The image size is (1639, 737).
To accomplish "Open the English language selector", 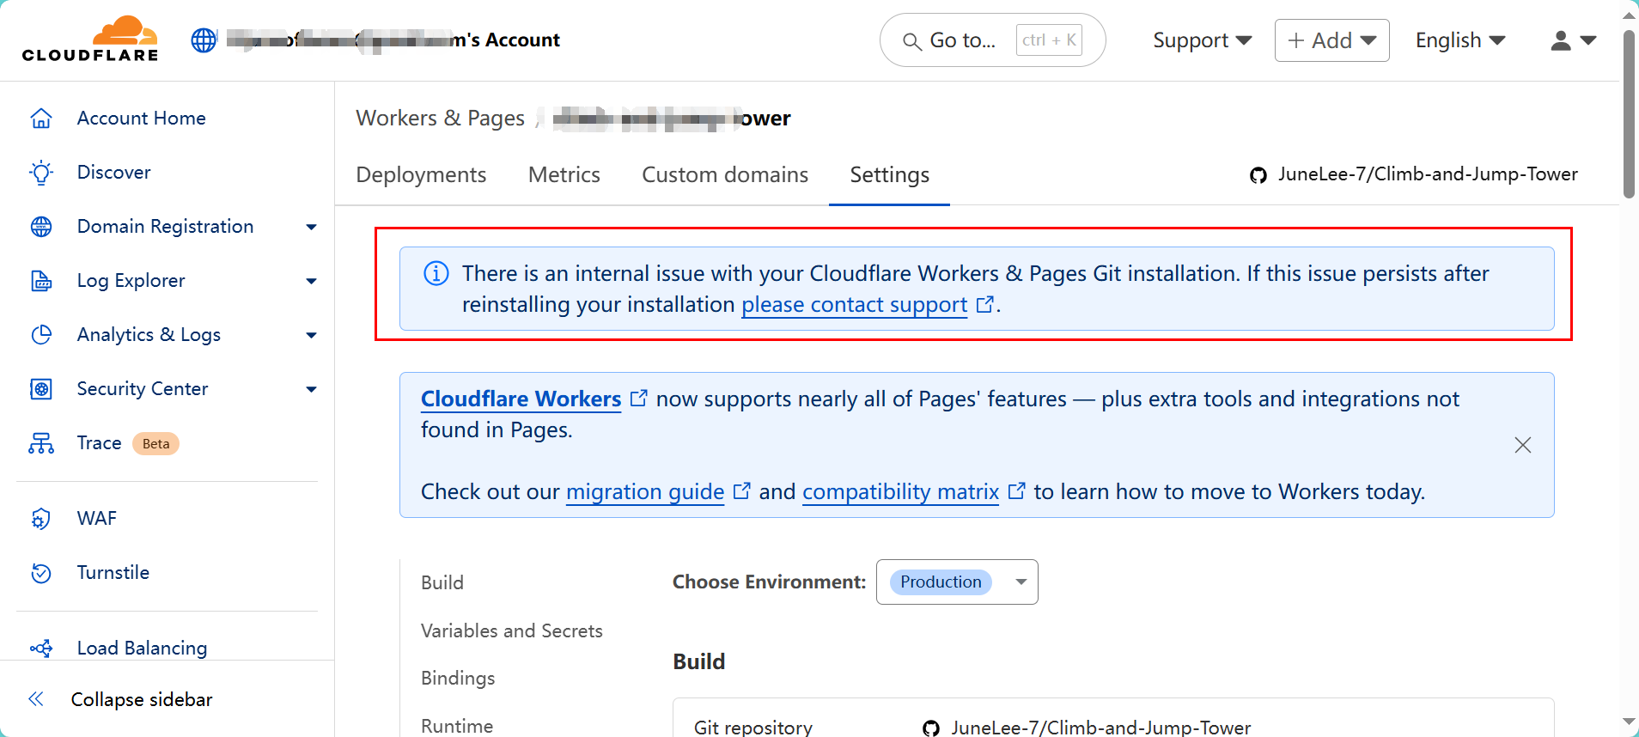I will [1459, 40].
